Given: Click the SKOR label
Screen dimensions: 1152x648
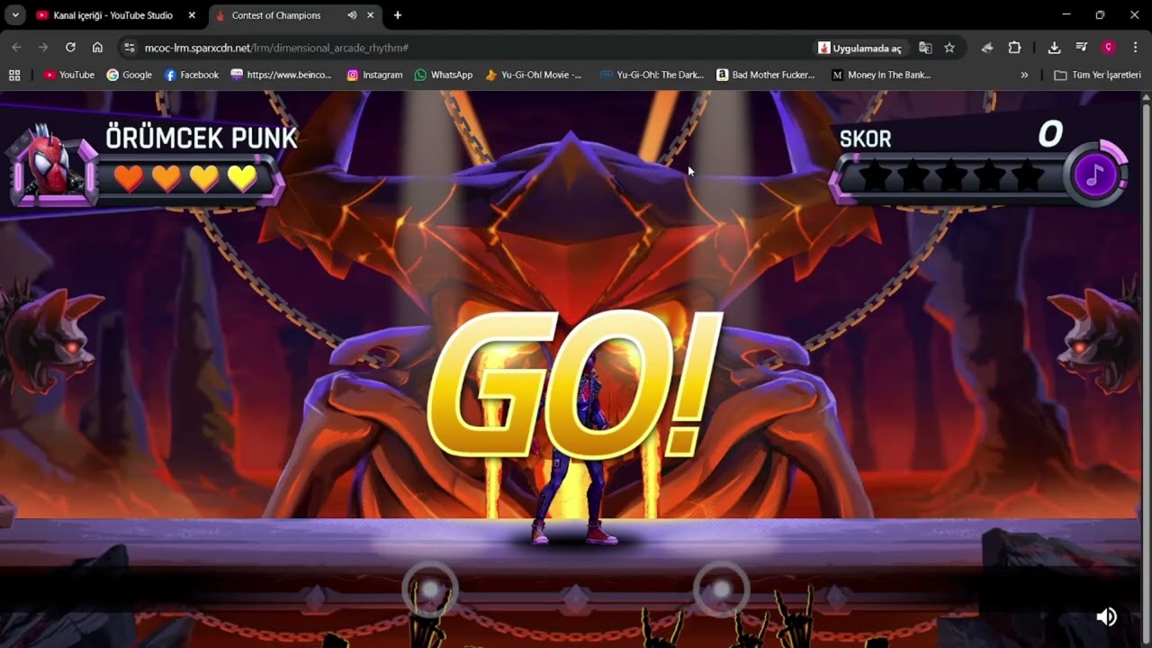Looking at the screenshot, I should click(x=866, y=139).
